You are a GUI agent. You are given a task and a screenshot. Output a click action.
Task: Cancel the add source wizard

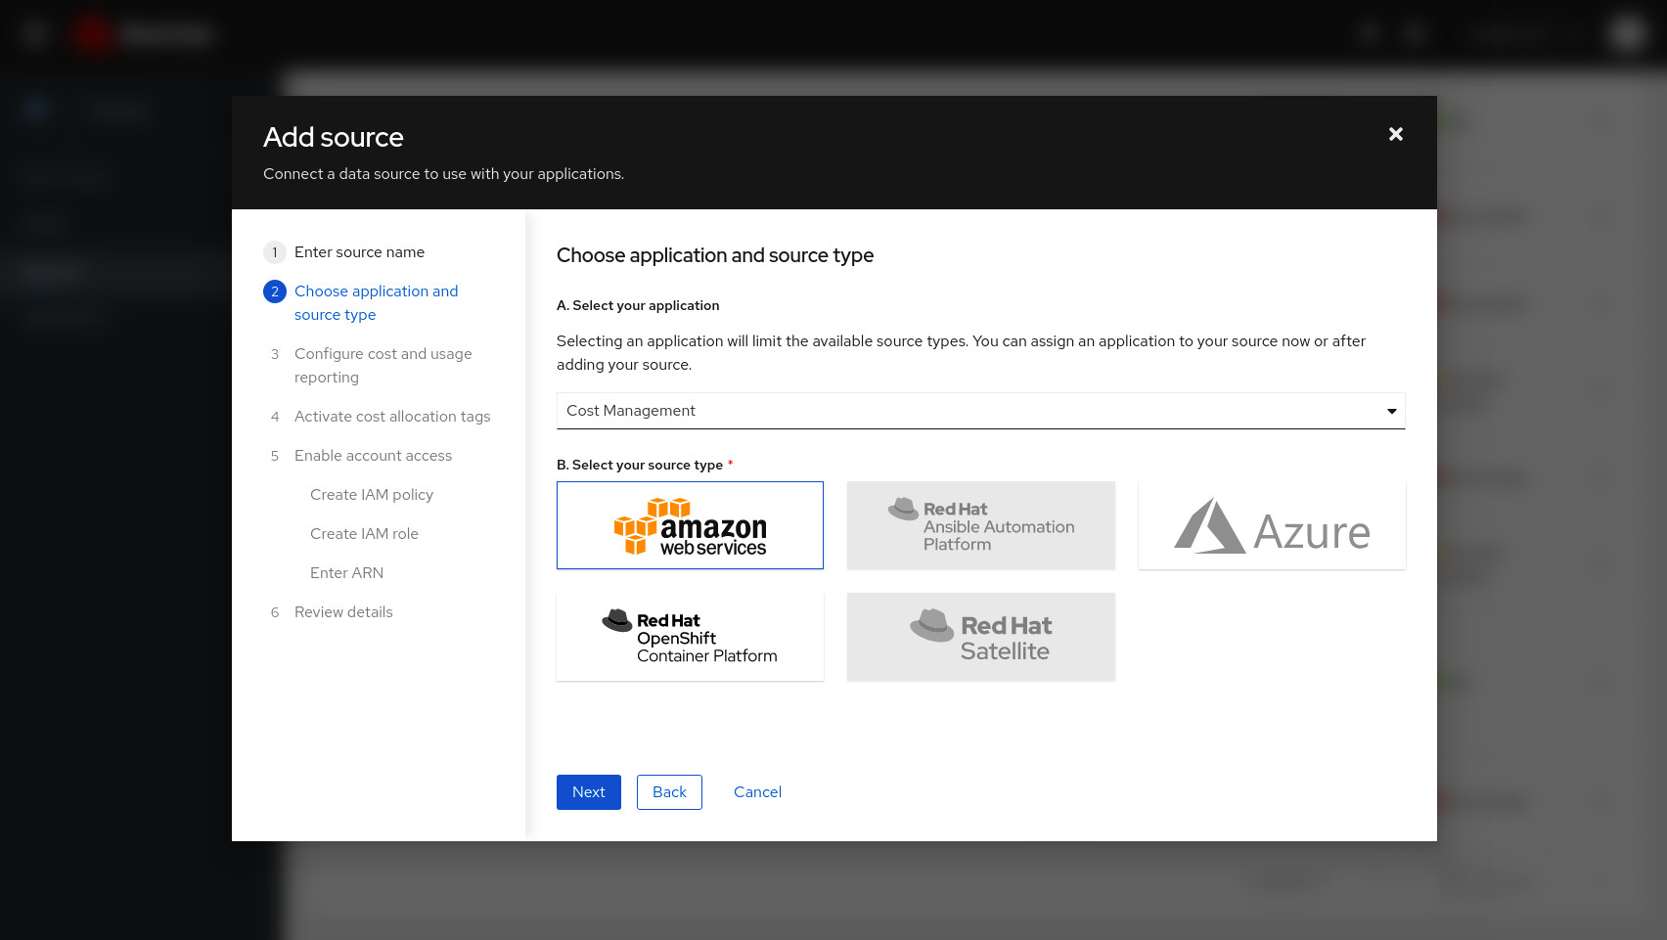(x=757, y=792)
